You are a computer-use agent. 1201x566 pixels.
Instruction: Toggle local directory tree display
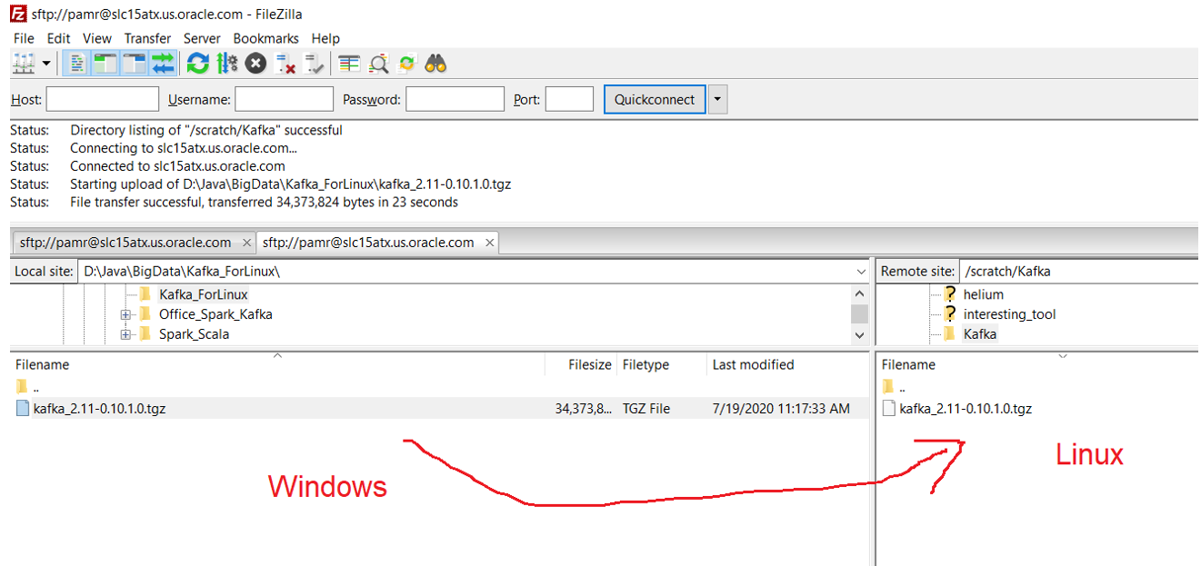106,64
